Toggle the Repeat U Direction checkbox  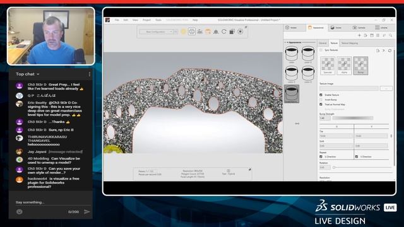pos(321,156)
